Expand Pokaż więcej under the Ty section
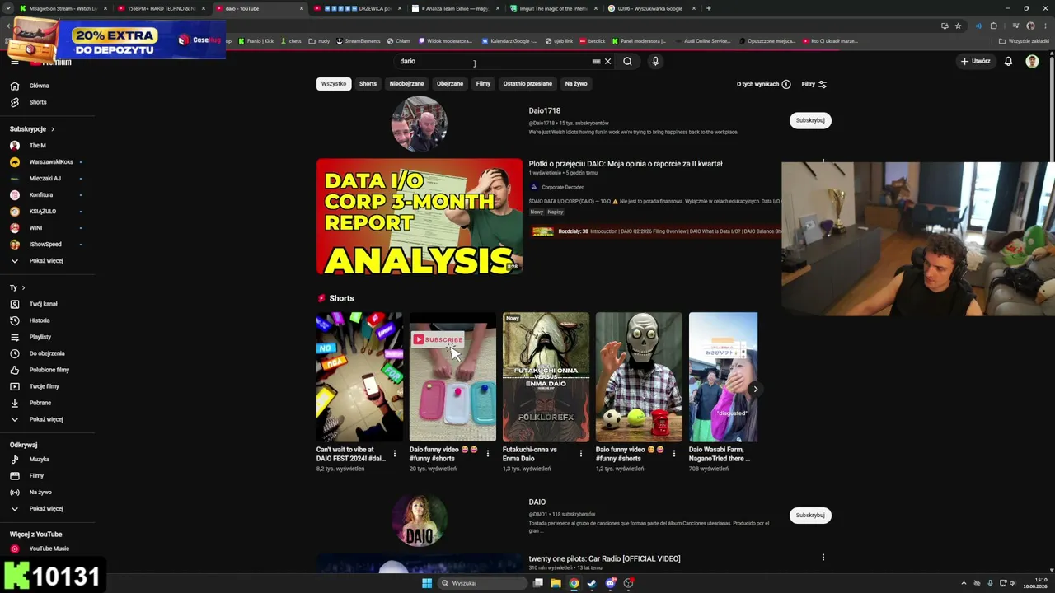 [46, 419]
